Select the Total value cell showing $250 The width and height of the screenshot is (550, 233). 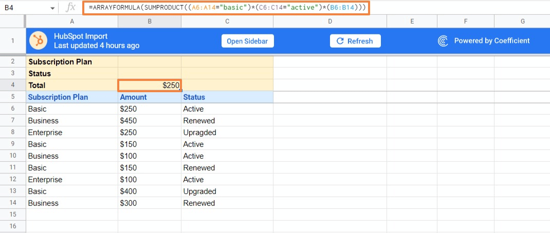[x=150, y=86]
